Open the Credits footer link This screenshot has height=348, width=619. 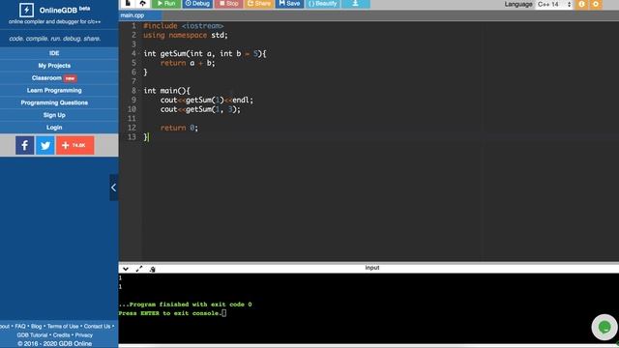coord(61,335)
